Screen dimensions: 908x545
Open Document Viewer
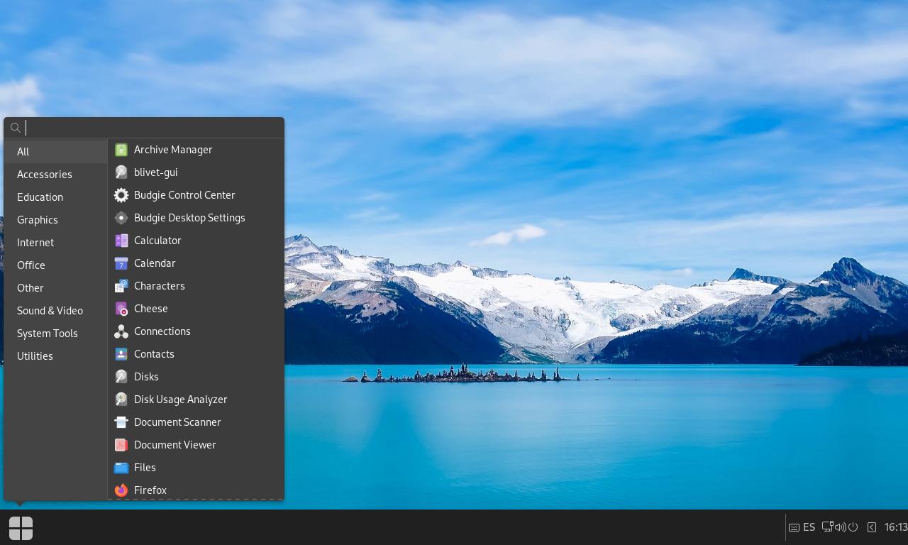[x=195, y=445]
